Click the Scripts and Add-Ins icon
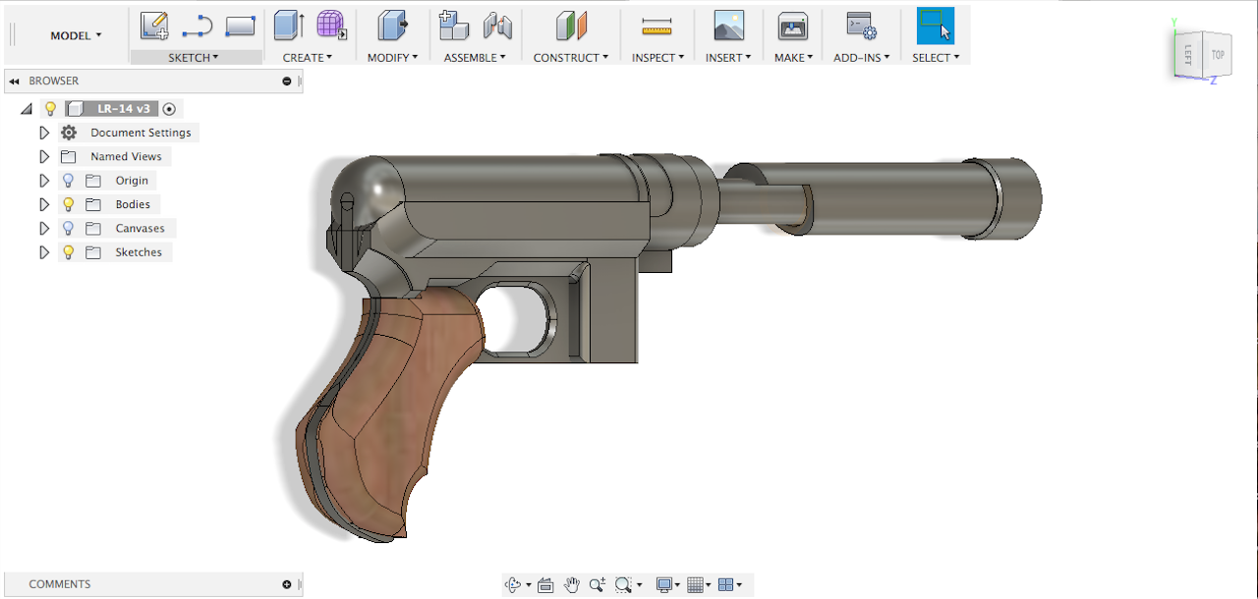 [861, 26]
